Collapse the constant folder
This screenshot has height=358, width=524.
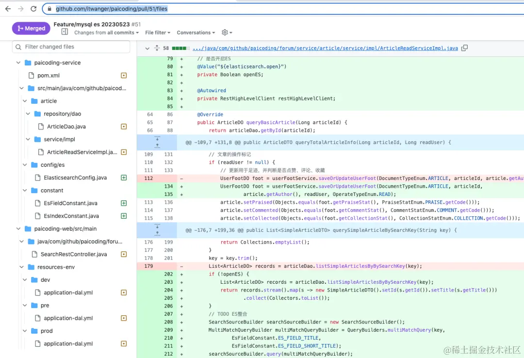[x=25, y=191]
